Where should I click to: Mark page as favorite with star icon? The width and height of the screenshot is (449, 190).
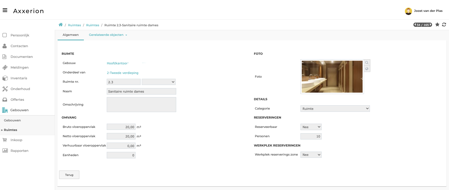click(x=437, y=25)
